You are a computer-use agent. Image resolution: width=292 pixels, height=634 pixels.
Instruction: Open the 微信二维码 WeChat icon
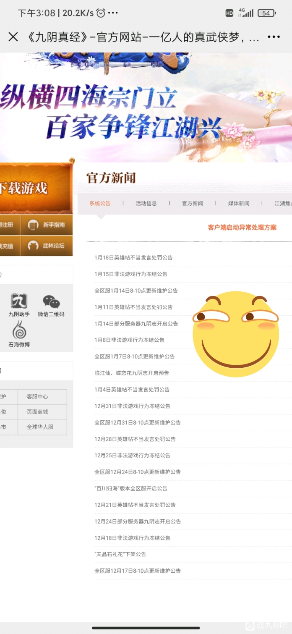click(x=51, y=305)
